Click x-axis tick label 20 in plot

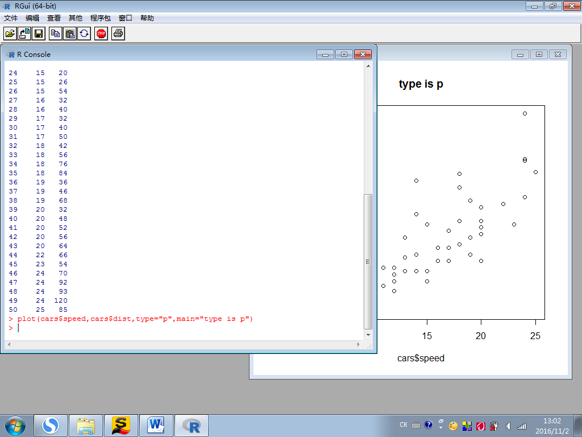[x=481, y=336]
